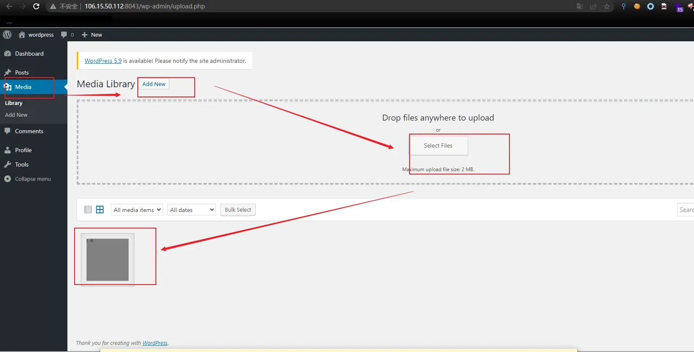This screenshot has width=694, height=352.
Task: Focus the browser address bar URL
Action: coord(145,6)
